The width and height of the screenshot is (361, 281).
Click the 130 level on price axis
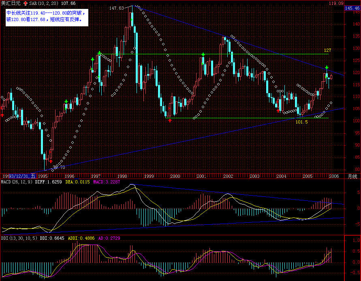click(x=357, y=48)
